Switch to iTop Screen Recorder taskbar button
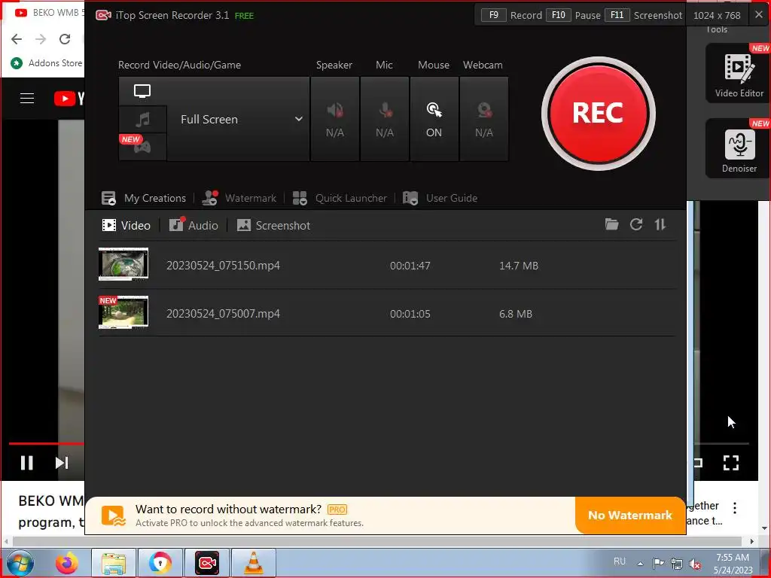The image size is (771, 578). (x=207, y=563)
